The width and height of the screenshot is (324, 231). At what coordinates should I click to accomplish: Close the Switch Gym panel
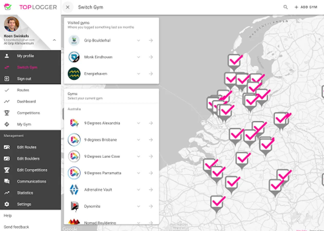(68, 7)
